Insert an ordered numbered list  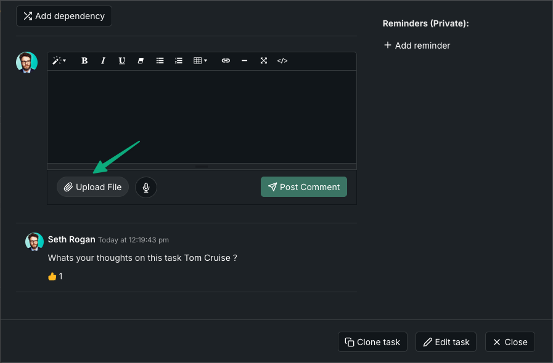click(179, 61)
